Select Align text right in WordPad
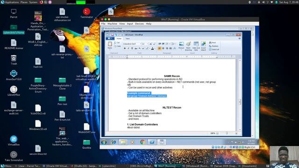The image size is (299, 168). click(167, 49)
